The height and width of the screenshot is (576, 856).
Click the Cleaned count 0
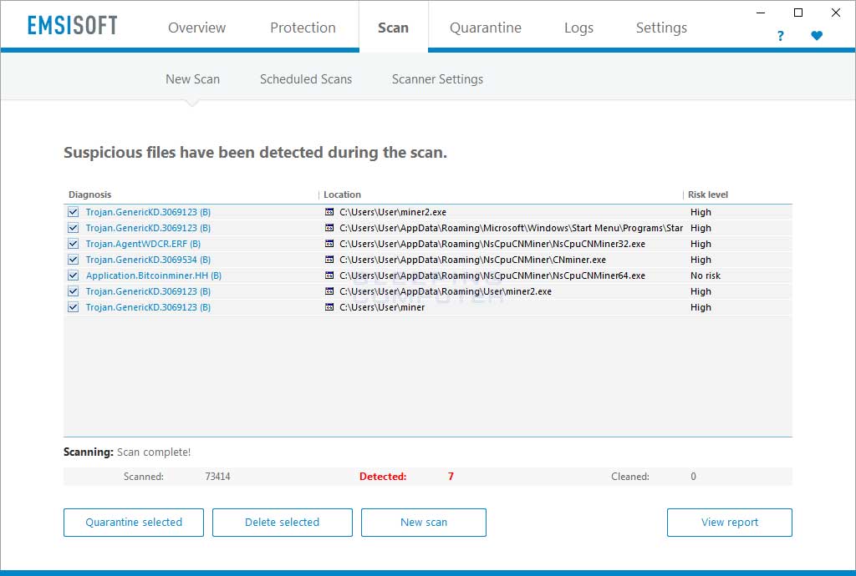(x=693, y=477)
